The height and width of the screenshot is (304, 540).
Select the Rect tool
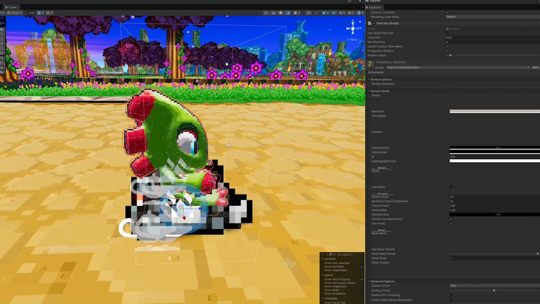pos(2,48)
